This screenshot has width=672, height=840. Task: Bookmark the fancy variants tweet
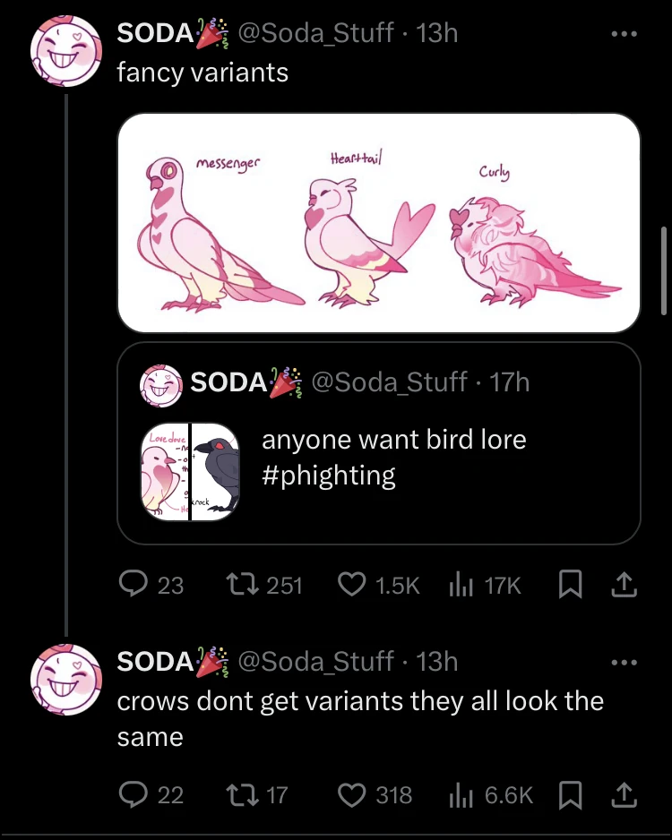(x=568, y=585)
